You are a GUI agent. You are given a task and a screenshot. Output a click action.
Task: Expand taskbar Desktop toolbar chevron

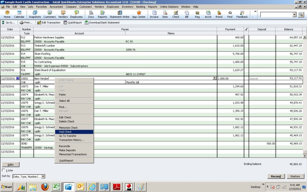(263, 184)
